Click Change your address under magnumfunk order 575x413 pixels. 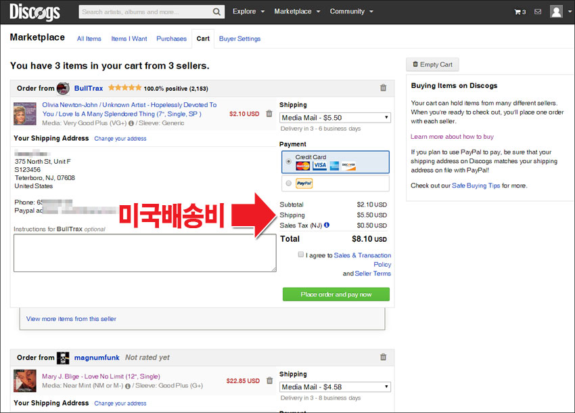pos(120,403)
